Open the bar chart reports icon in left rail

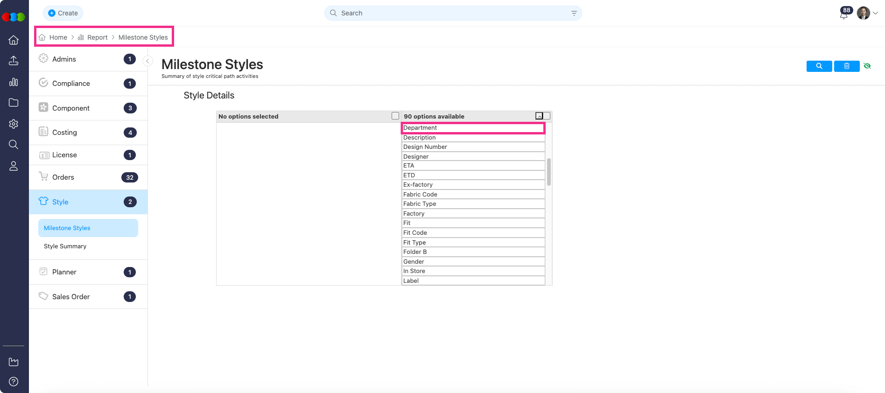(x=14, y=82)
